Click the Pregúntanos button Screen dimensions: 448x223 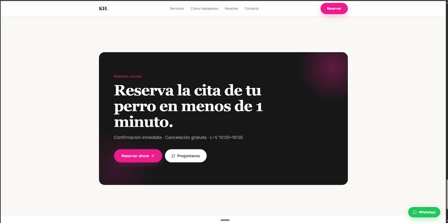[x=186, y=156]
